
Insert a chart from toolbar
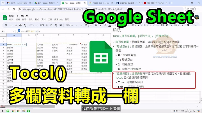pyautogui.click(x=167, y=25)
